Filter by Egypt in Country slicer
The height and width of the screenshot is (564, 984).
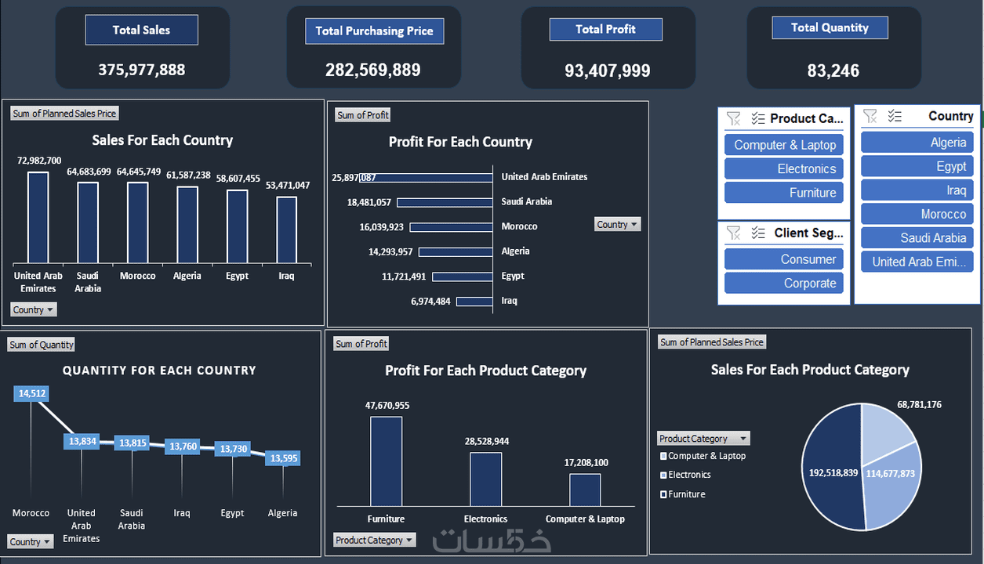click(x=917, y=166)
